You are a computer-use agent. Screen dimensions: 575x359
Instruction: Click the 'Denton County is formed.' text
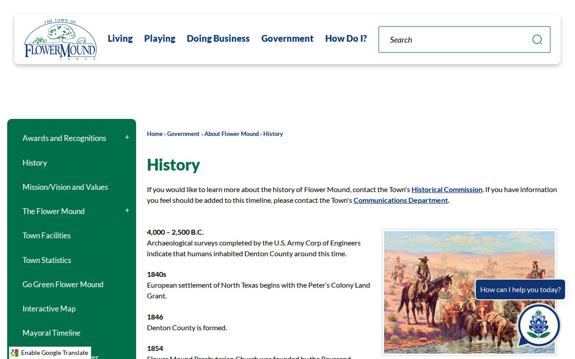[x=187, y=328]
